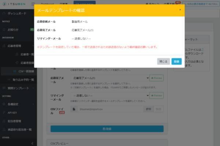Confirm with the blue 登録 dialog button
The height and width of the screenshot is (146, 220).
(x=176, y=61)
